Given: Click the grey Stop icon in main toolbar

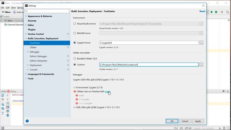Looking at the screenshot, I should [222, 12].
